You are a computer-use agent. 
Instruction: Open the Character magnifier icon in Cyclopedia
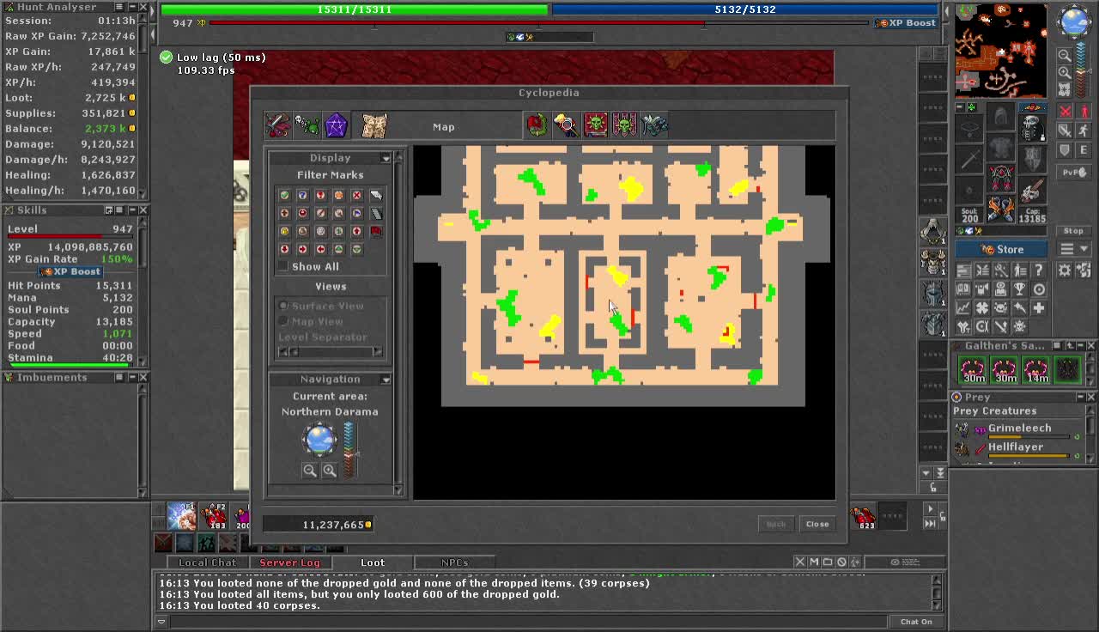[566, 125]
